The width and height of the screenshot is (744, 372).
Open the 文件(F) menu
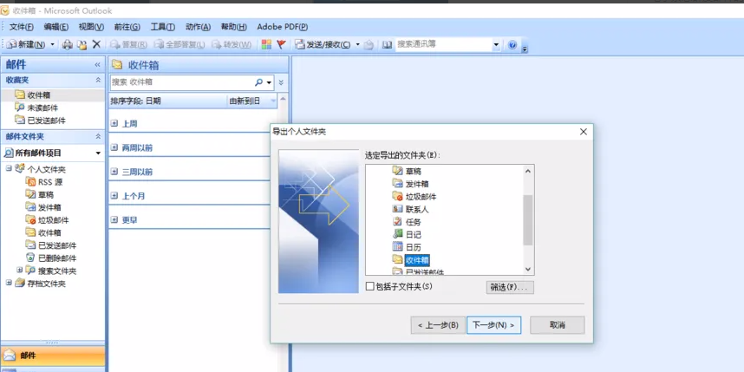point(22,27)
